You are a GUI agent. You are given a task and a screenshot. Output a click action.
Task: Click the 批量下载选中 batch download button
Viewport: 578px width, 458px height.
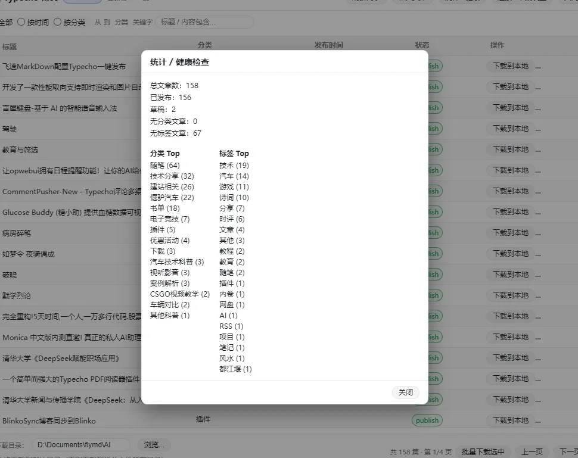[483, 452]
